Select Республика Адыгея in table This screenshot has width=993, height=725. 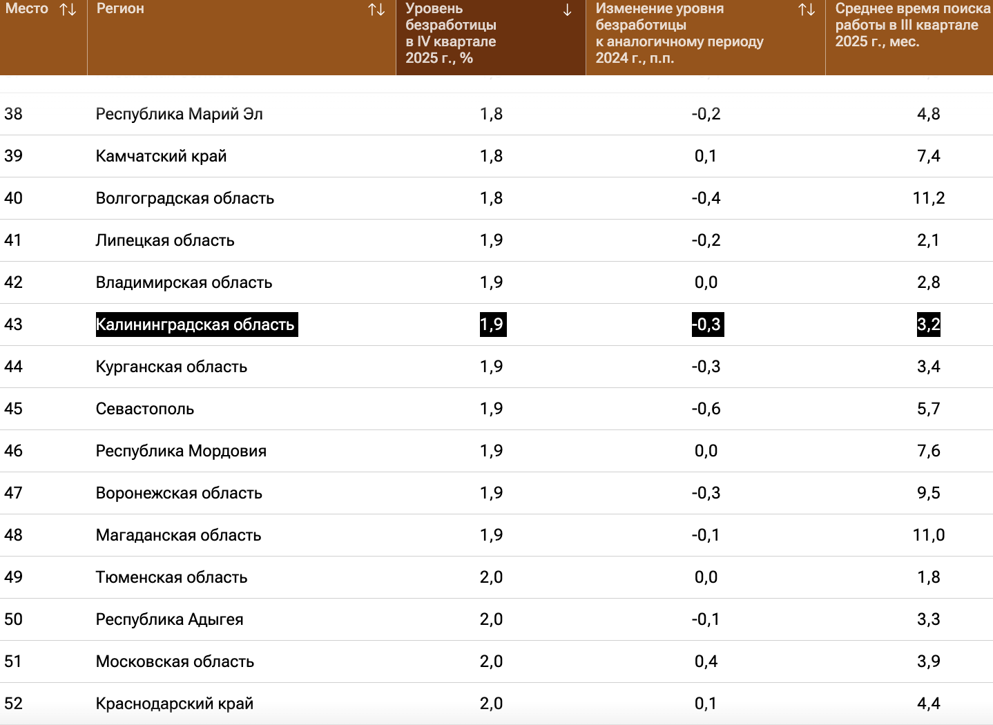[169, 619]
